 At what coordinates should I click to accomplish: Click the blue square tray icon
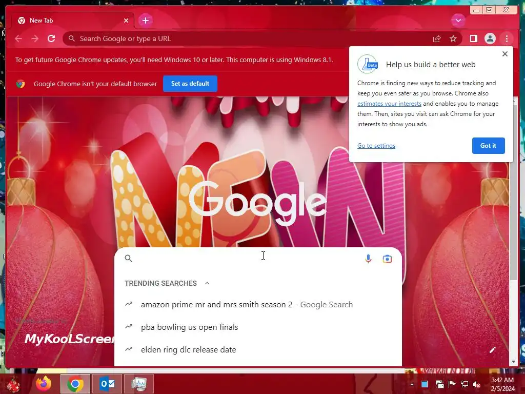425,384
